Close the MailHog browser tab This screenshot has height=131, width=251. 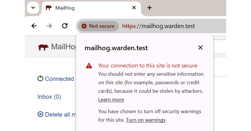tap(134, 8)
